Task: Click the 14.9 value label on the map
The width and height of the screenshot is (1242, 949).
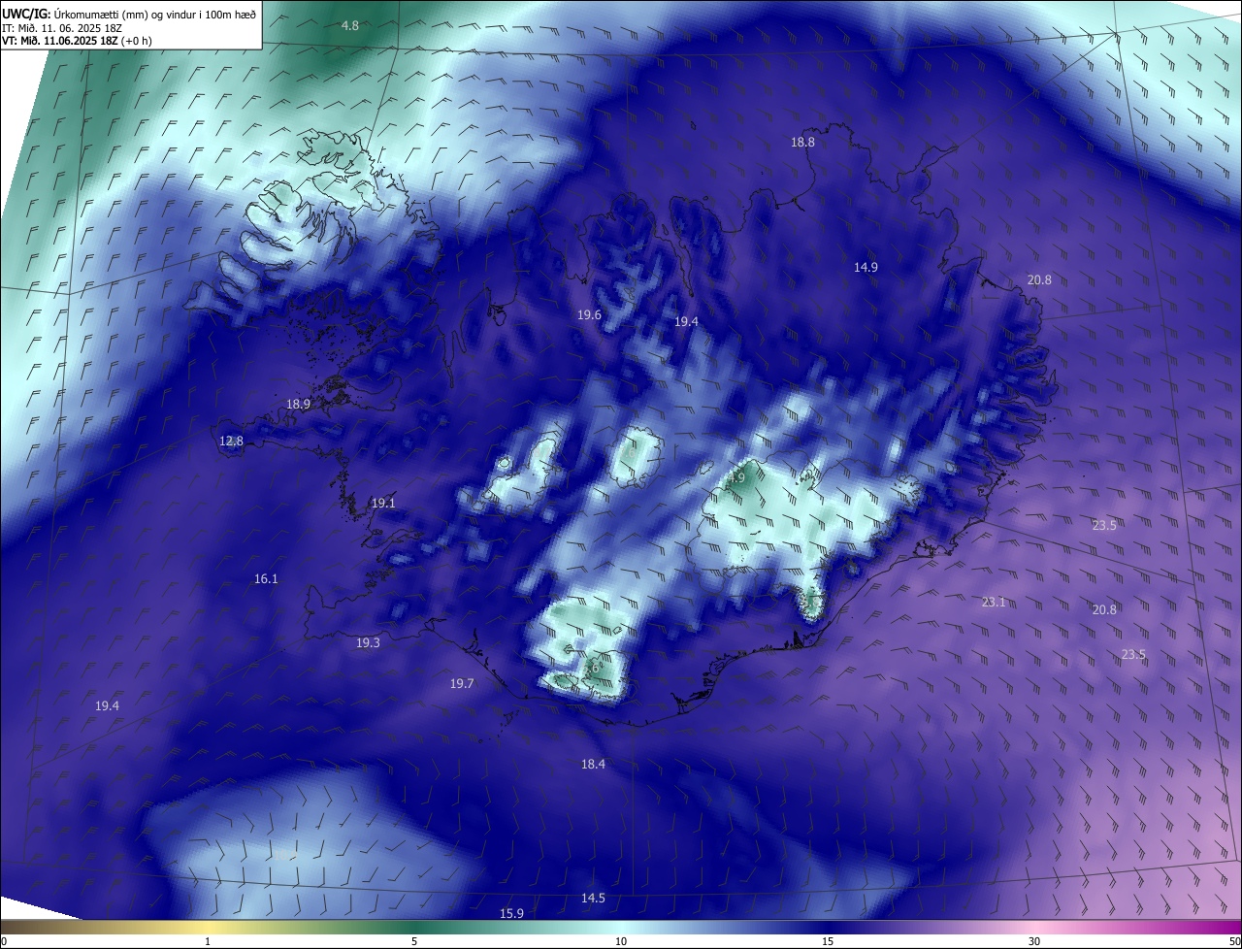Action: 866,268
